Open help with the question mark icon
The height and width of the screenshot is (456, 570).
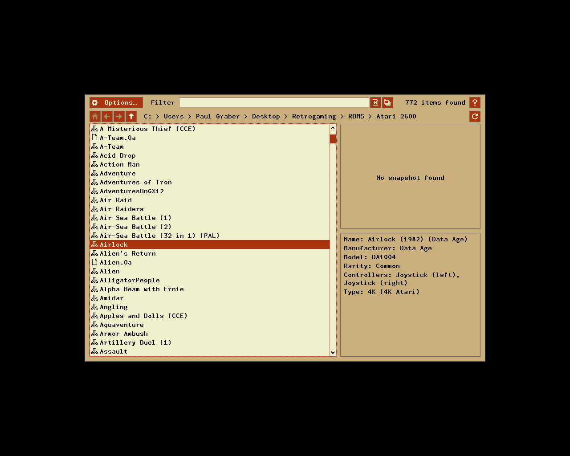point(475,103)
